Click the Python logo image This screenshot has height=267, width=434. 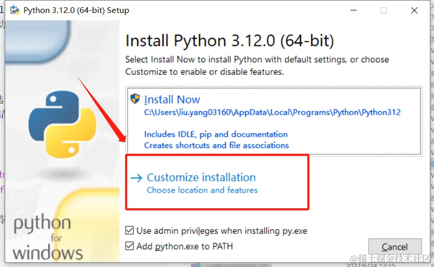62,124
